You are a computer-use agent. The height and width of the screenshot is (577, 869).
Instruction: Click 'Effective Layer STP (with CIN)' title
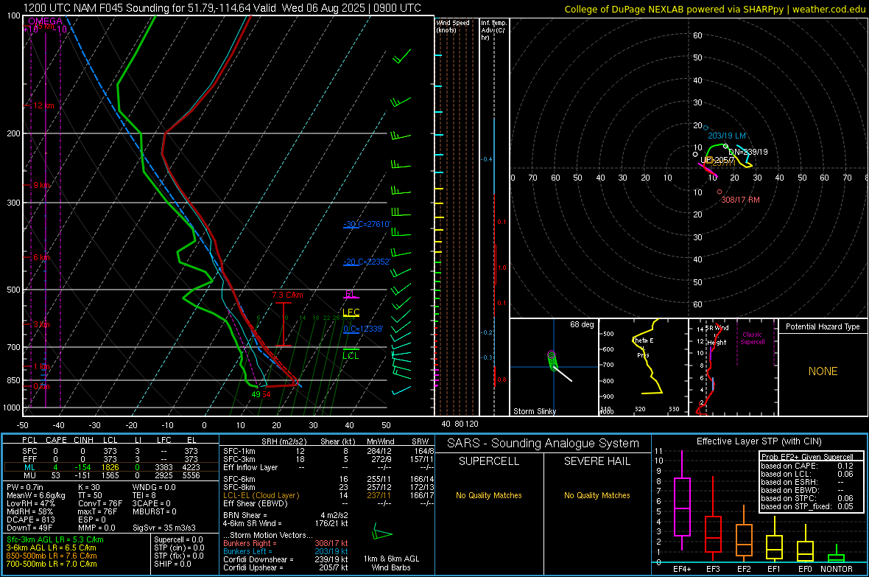point(759,441)
